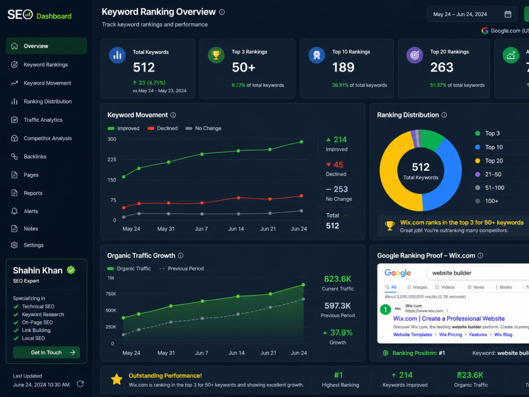
Task: Open the Wix Pricing sitelink
Action: coord(450,335)
